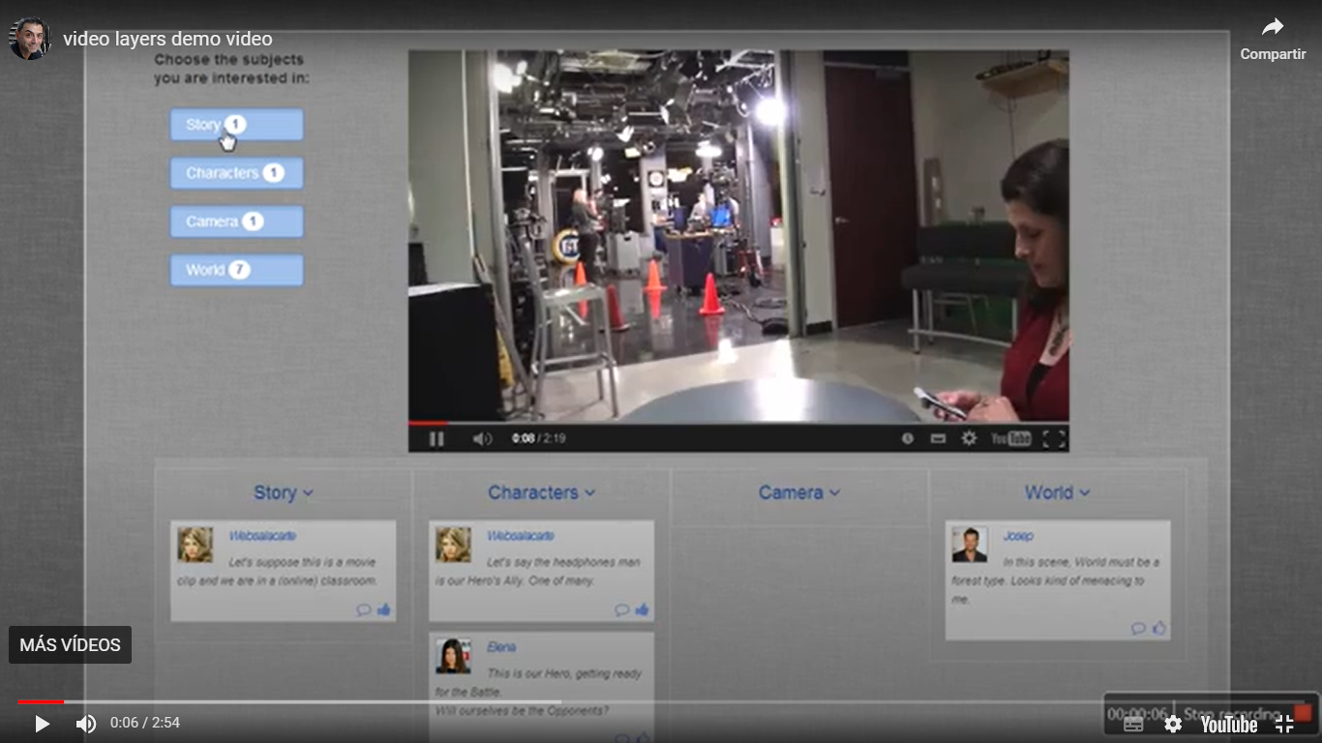Play the video layers demo video
The height and width of the screenshot is (743, 1322).
(42, 724)
